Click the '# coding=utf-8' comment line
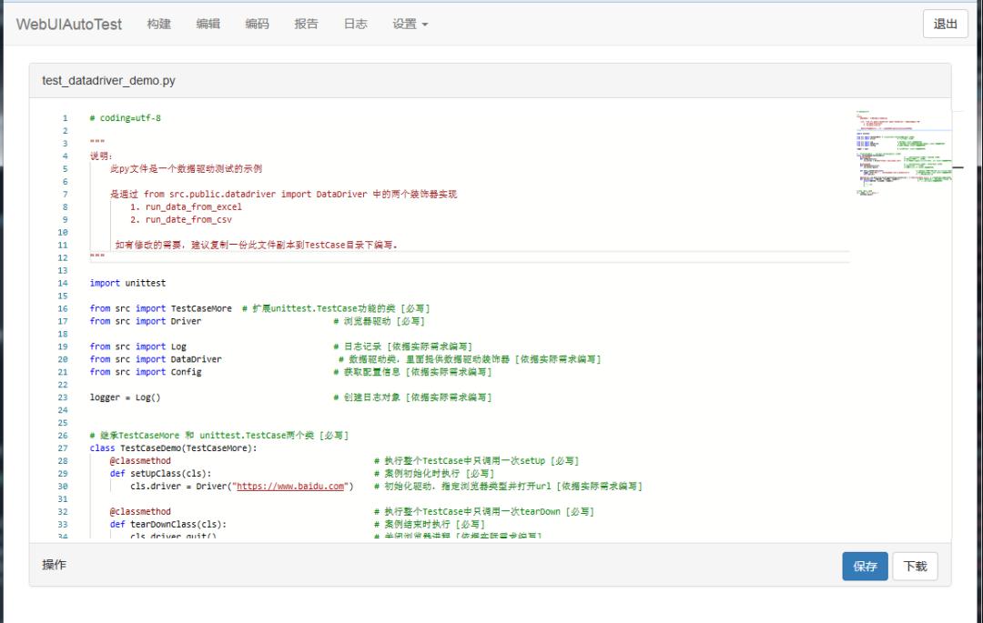This screenshot has width=983, height=623. [x=126, y=118]
